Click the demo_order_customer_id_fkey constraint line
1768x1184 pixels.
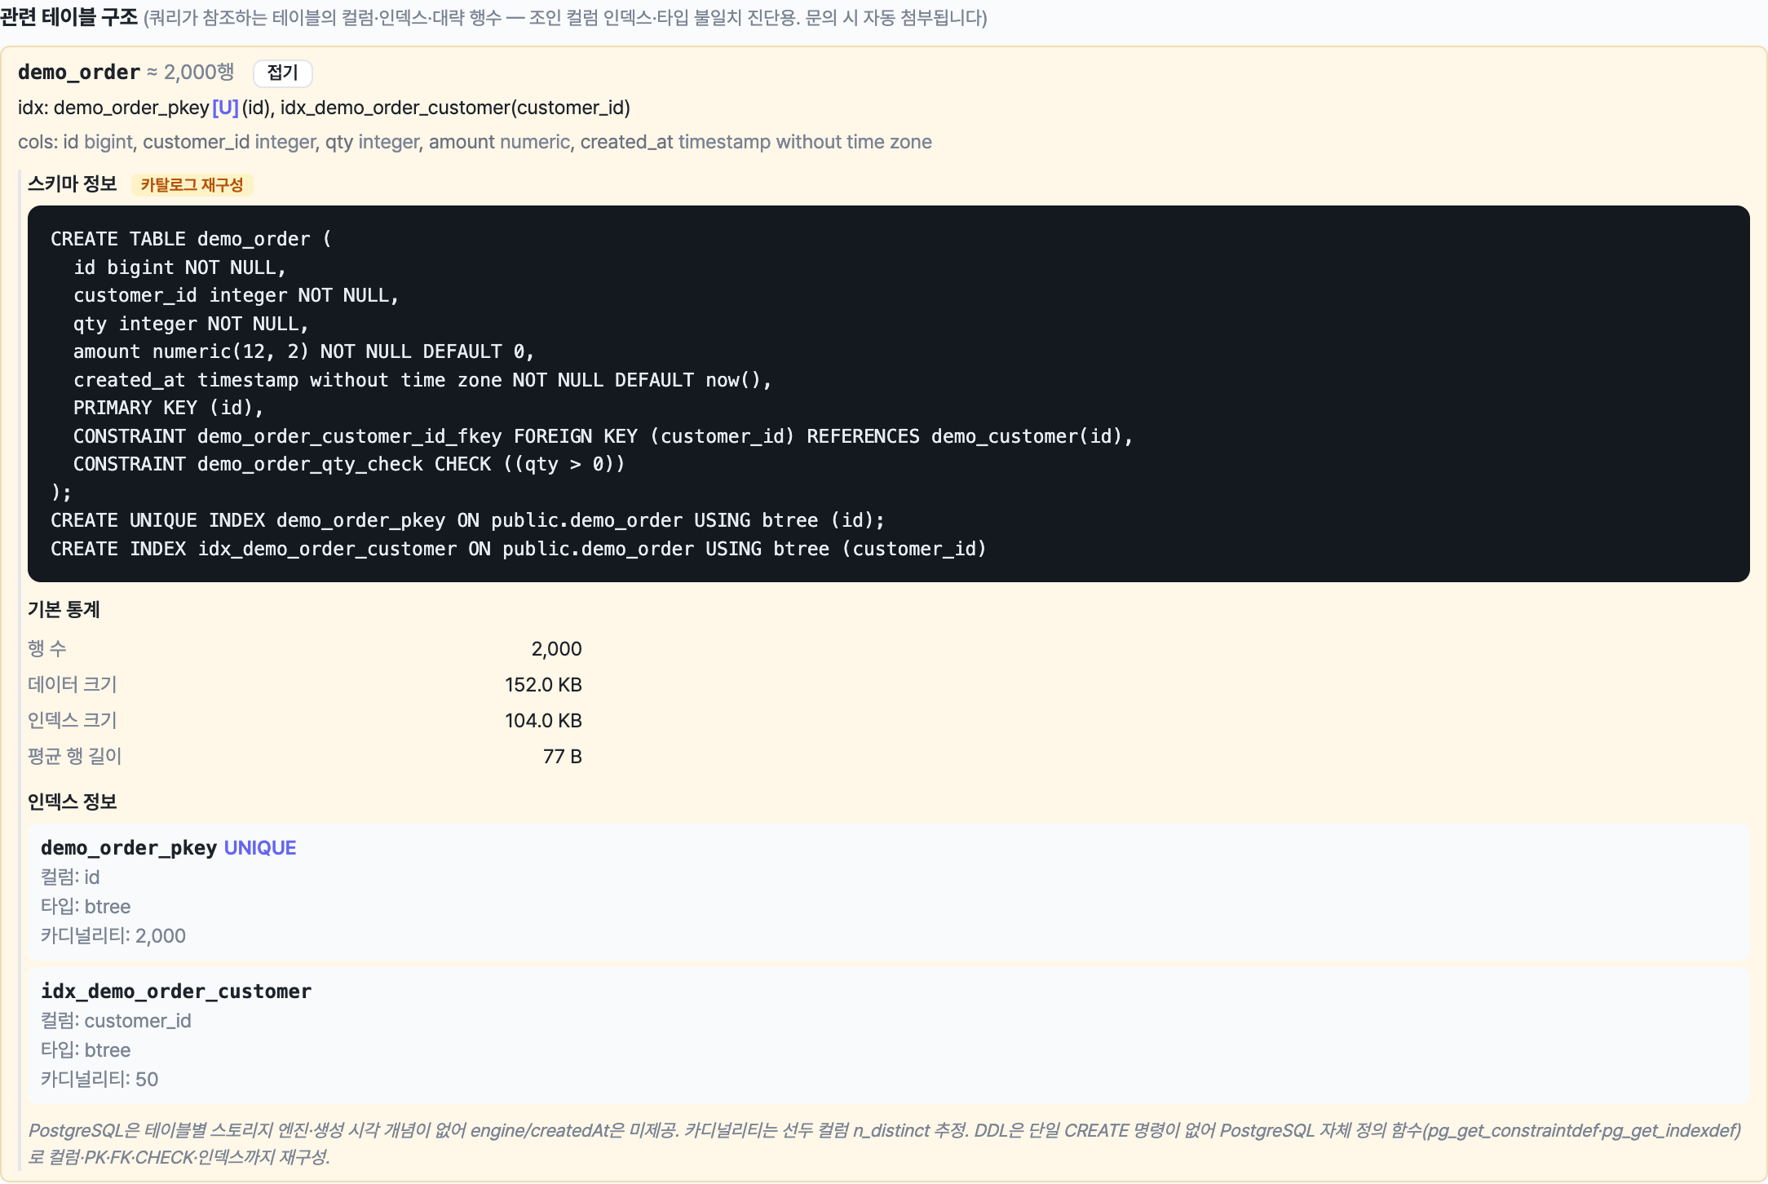tap(603, 436)
